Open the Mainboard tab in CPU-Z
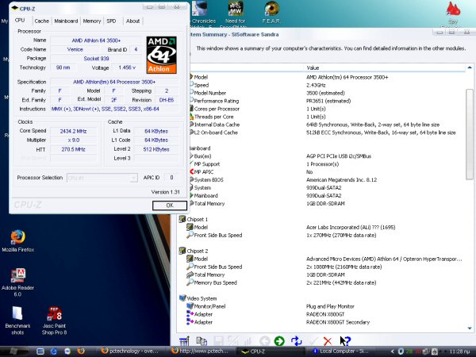The image size is (476, 357). [x=66, y=21]
